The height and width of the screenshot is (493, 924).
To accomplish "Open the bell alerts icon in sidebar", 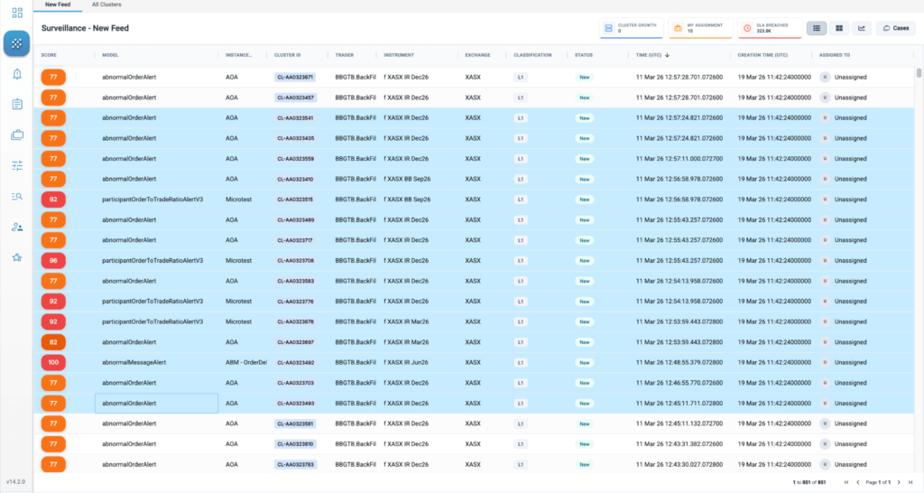I will point(17,74).
